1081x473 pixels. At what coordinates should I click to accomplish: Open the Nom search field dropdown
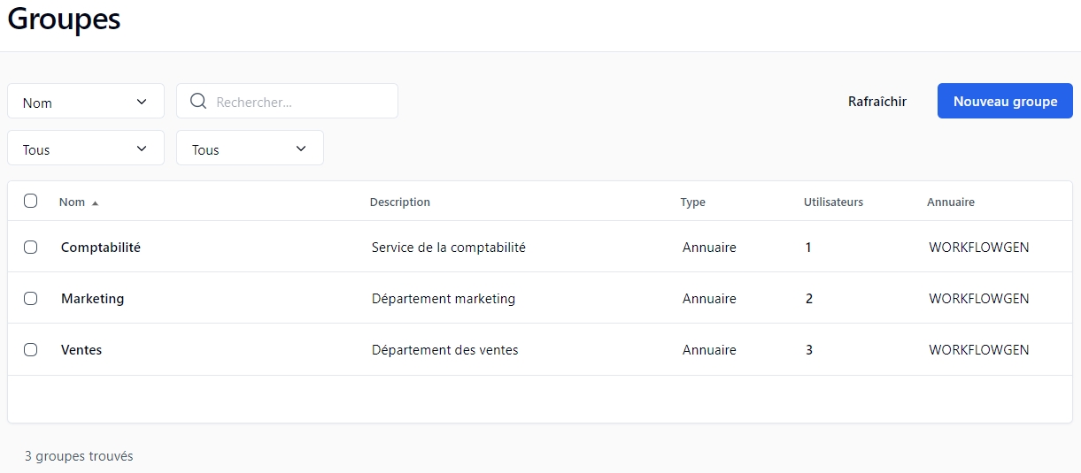pyautogui.click(x=86, y=102)
